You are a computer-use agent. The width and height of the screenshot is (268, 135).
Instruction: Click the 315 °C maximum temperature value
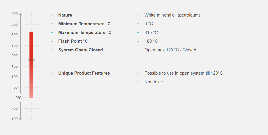[x=151, y=33]
